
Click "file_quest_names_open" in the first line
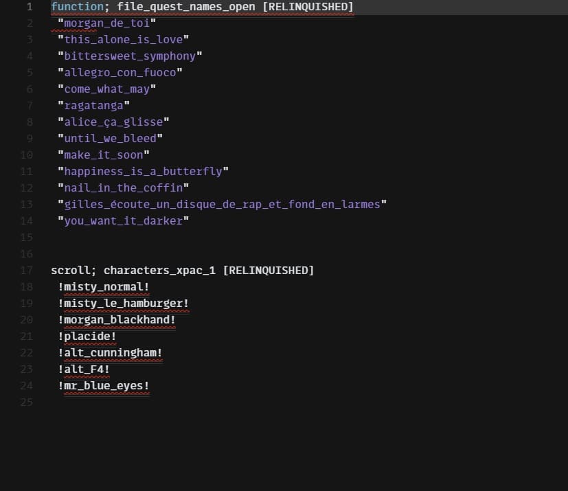(186, 7)
